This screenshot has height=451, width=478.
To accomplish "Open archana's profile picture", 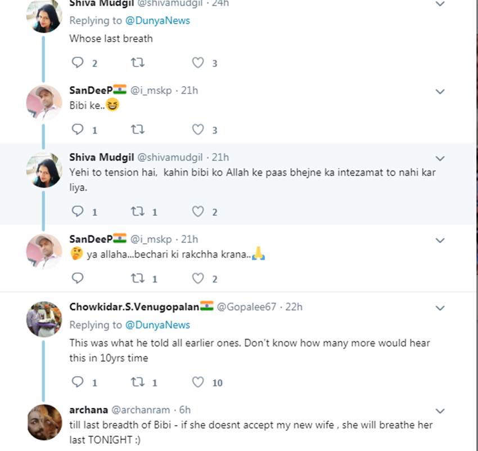I will (44, 422).
